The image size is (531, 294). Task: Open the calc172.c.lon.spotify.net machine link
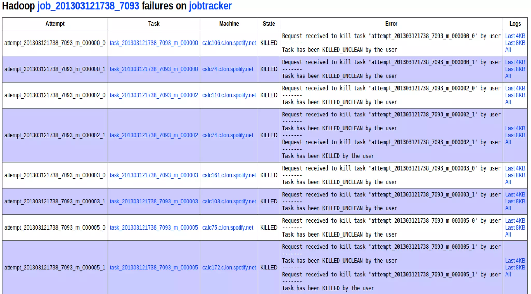[x=229, y=268]
